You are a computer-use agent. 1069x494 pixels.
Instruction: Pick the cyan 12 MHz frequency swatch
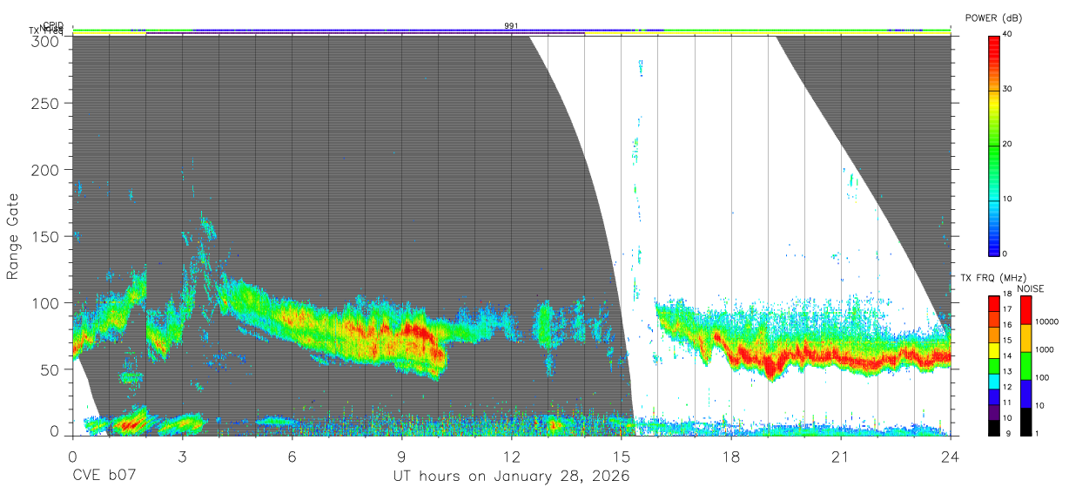coord(993,380)
